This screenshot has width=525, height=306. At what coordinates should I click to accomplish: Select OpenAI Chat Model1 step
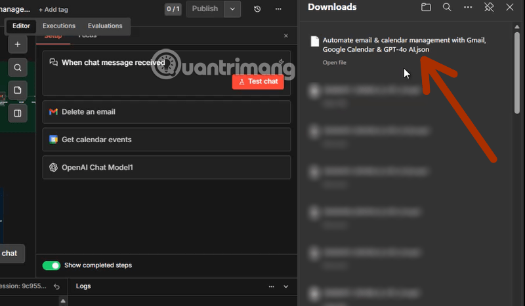[167, 167]
